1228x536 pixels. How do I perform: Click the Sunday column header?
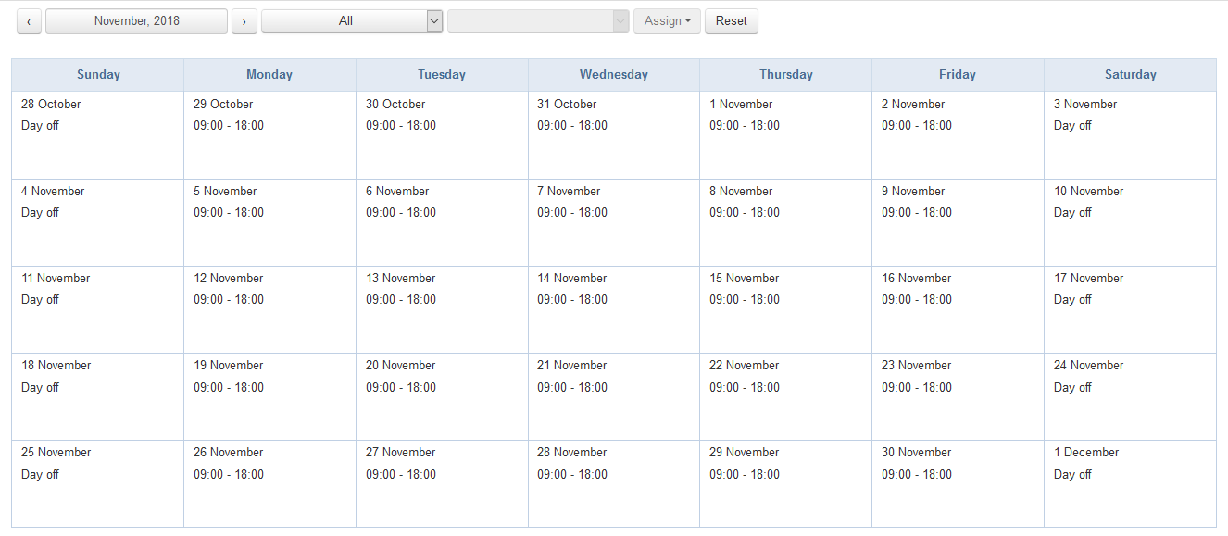pos(97,74)
